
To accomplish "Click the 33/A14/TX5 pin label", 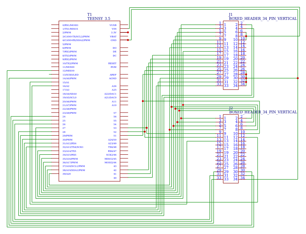I will [69, 151].
